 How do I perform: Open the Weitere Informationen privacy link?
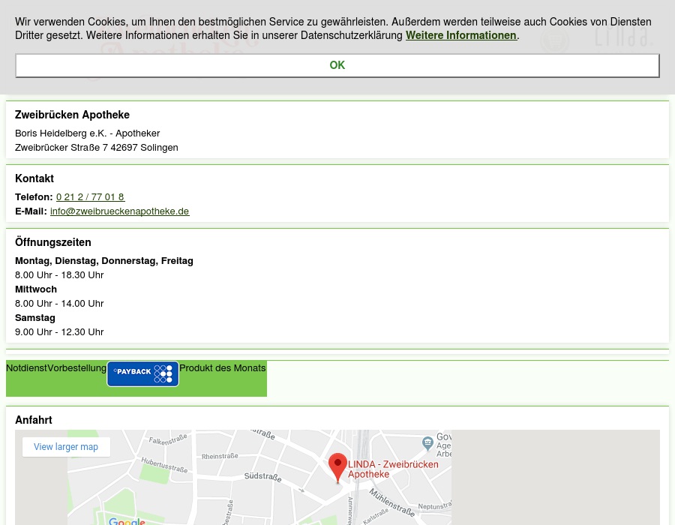click(x=460, y=35)
